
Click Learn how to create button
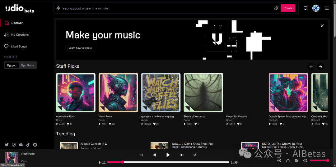click(80, 48)
